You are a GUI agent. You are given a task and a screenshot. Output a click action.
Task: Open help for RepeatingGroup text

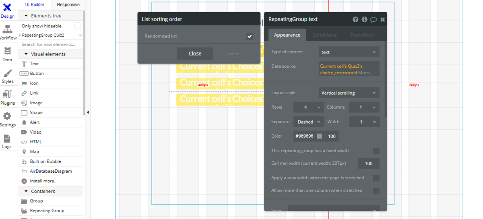pos(355,19)
